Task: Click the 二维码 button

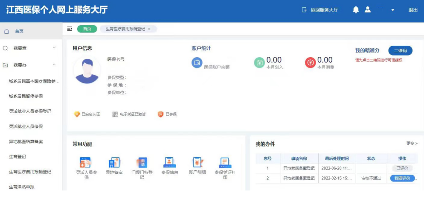Action: click(400, 50)
